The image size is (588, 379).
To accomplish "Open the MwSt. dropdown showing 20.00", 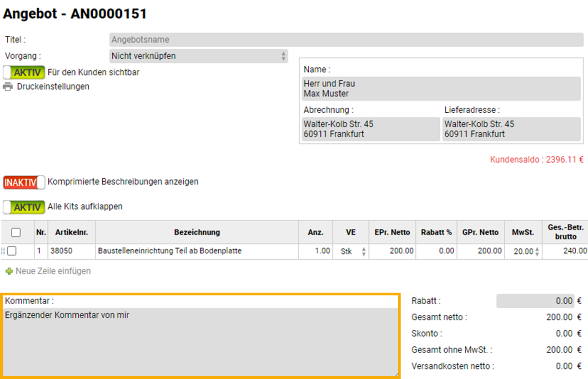I will 523,251.
